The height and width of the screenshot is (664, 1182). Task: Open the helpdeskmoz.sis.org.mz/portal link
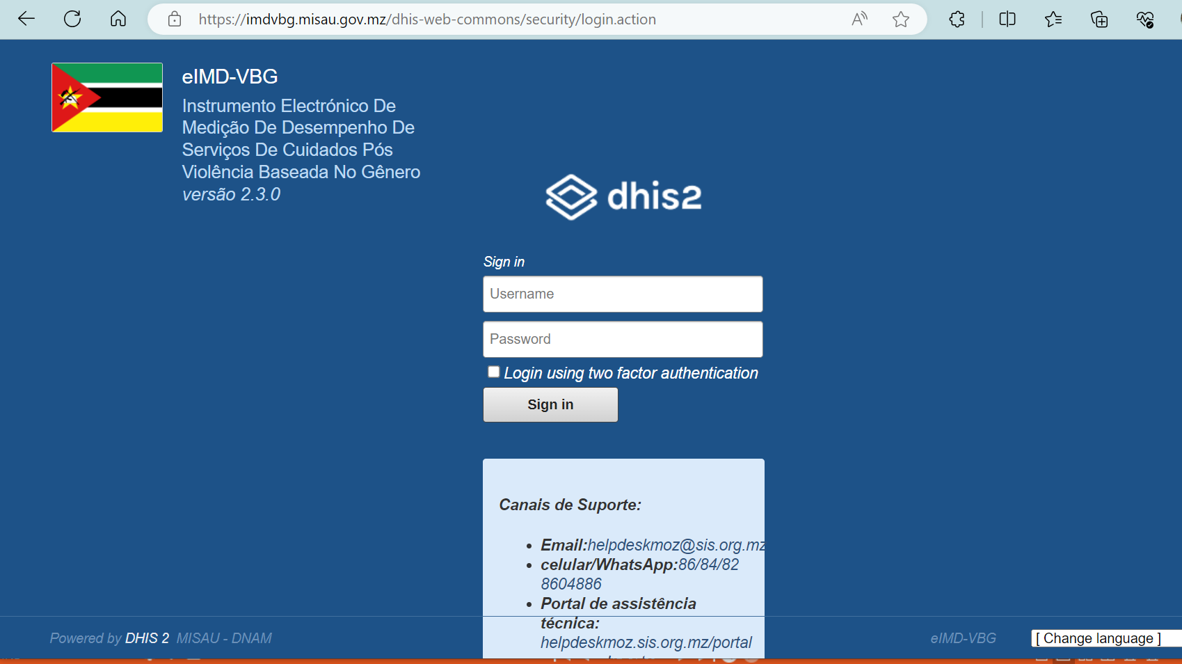[x=646, y=642]
